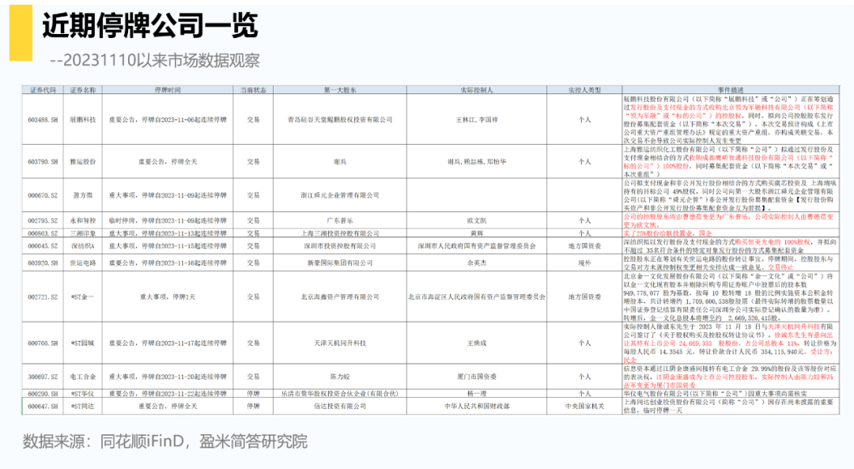Select security code 600766.SH
Image resolution: width=854 pixels, height=469 pixels.
[x=43, y=343]
